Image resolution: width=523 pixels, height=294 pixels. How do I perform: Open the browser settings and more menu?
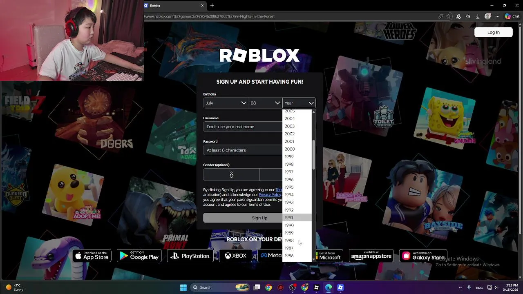pos(497,16)
